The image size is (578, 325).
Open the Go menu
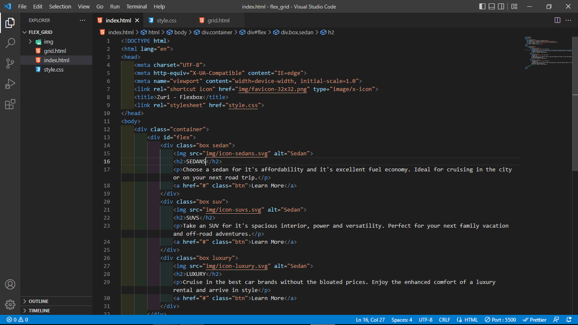pyautogui.click(x=100, y=7)
